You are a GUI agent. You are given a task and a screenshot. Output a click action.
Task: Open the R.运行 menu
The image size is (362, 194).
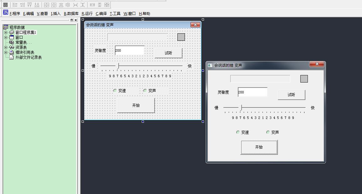pos(87,14)
